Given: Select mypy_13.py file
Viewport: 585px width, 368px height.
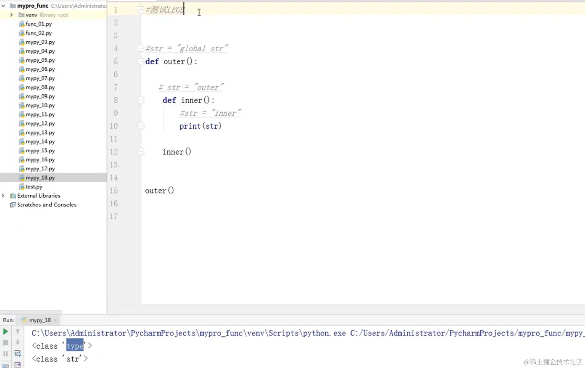Looking at the screenshot, I should tap(40, 132).
